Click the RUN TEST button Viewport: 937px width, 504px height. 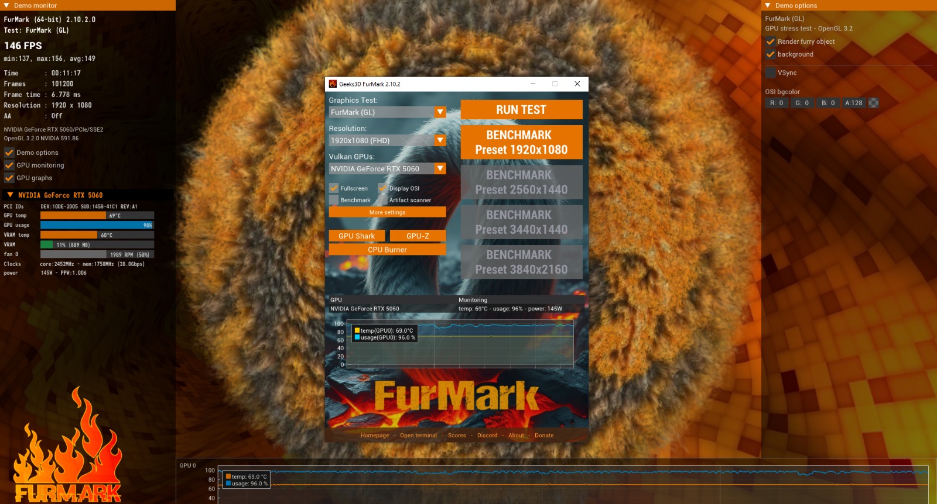pyautogui.click(x=521, y=110)
